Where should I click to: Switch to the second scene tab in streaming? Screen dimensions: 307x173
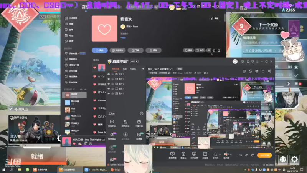(124, 69)
